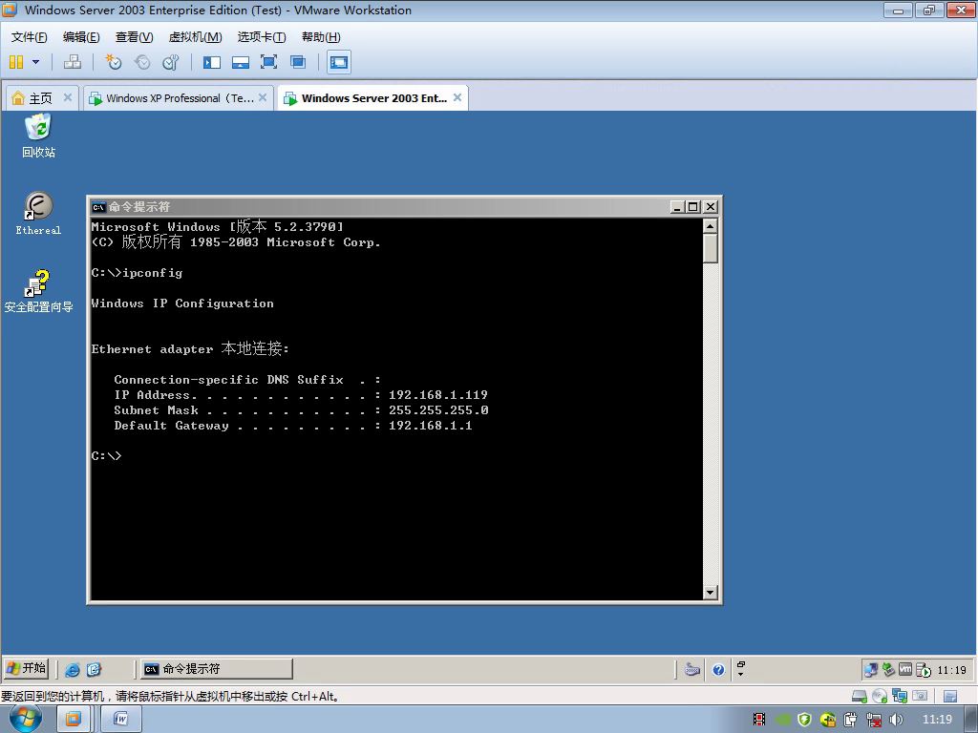Click the pause virtual machine toolbar icon
The width and height of the screenshot is (978, 733).
click(16, 62)
